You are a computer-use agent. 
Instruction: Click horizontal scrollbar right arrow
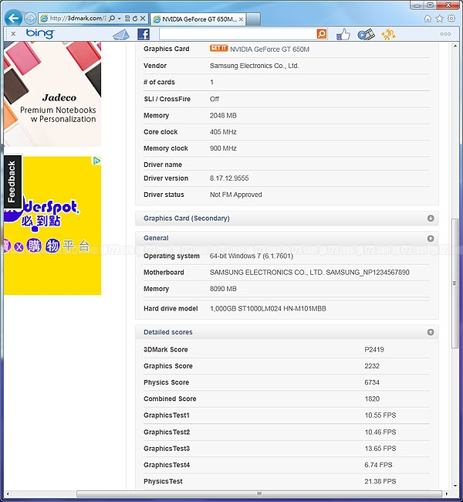447,494
